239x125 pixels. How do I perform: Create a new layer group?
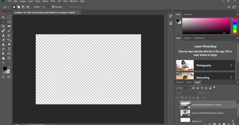coord(224,124)
